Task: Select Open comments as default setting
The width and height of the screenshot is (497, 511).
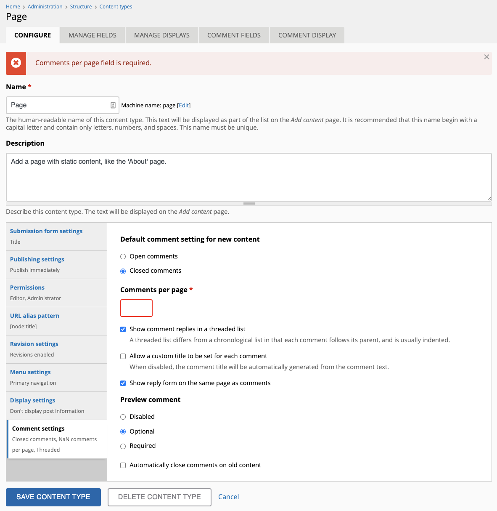Action: 123,256
